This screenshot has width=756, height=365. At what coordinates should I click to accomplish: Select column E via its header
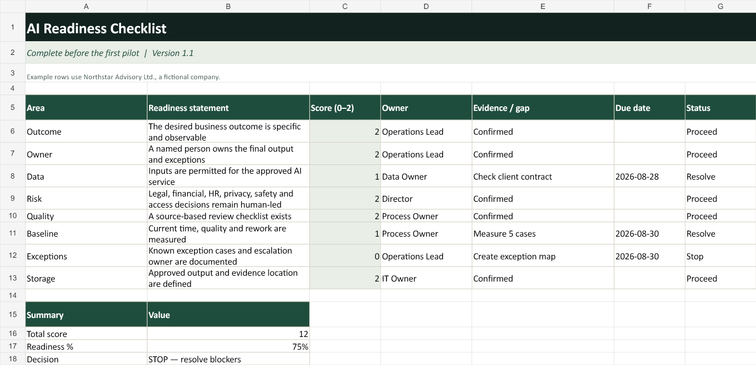(543, 6)
